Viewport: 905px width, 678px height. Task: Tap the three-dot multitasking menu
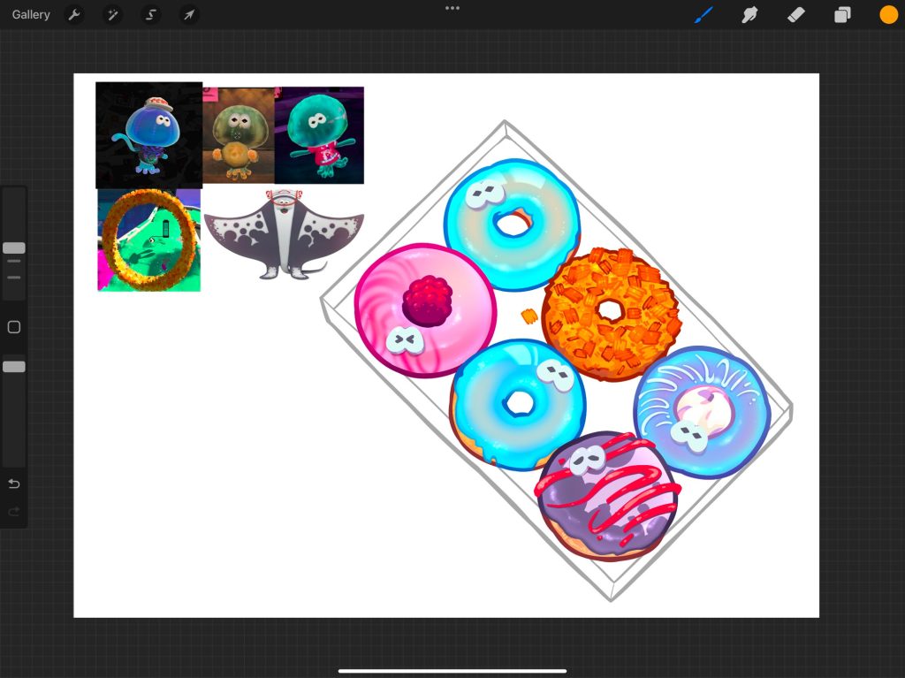pyautogui.click(x=452, y=8)
